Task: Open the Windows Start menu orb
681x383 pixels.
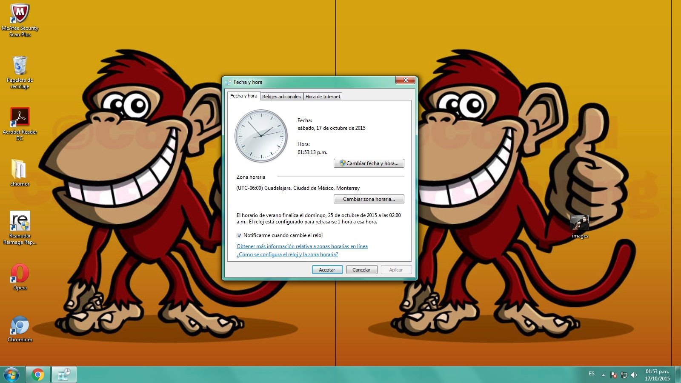Action: coord(11,374)
